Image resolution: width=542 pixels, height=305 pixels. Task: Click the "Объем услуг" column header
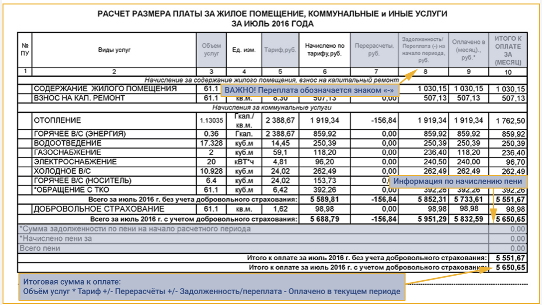pyautogui.click(x=211, y=50)
